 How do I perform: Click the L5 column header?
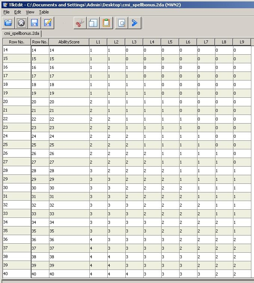170,42
